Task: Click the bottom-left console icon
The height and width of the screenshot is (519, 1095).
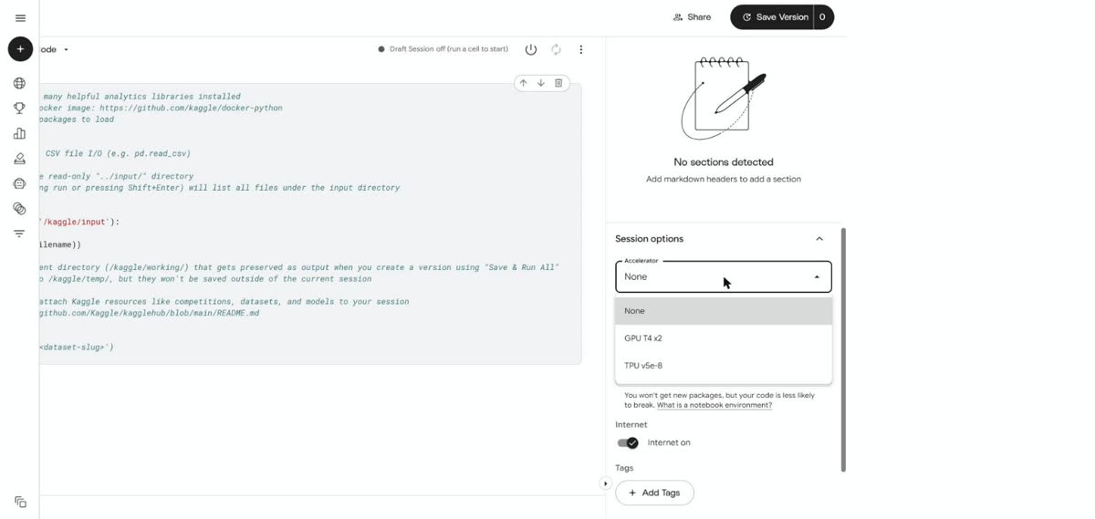Action: [x=20, y=502]
